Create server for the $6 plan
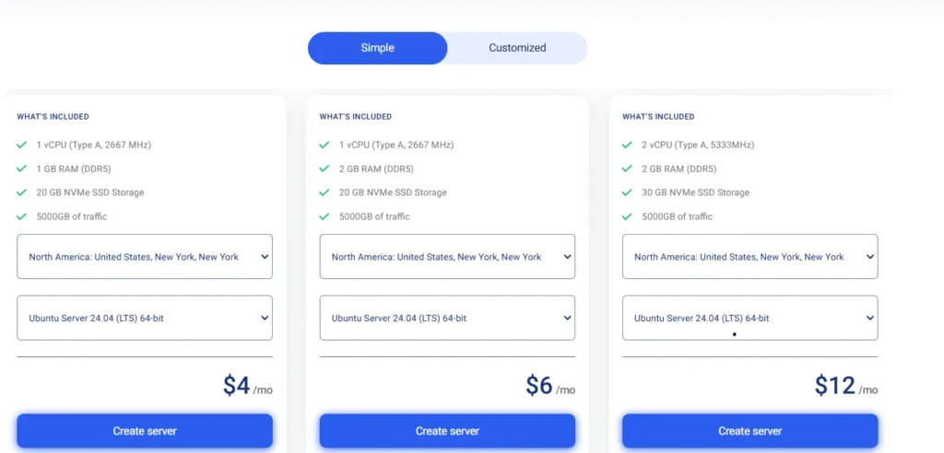 (x=447, y=431)
